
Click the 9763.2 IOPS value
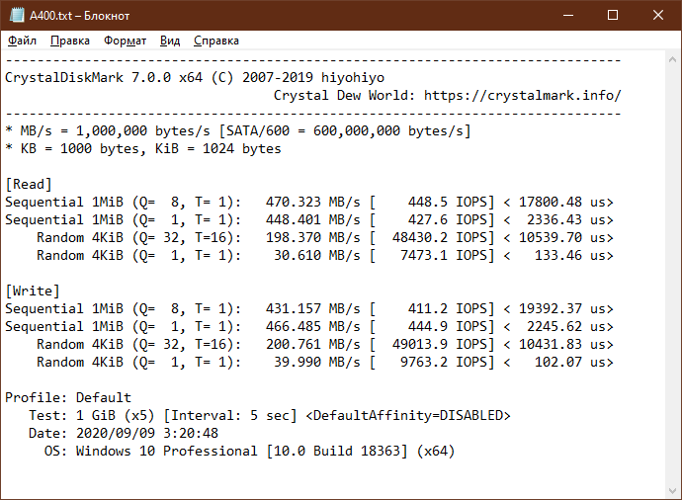coord(444,363)
